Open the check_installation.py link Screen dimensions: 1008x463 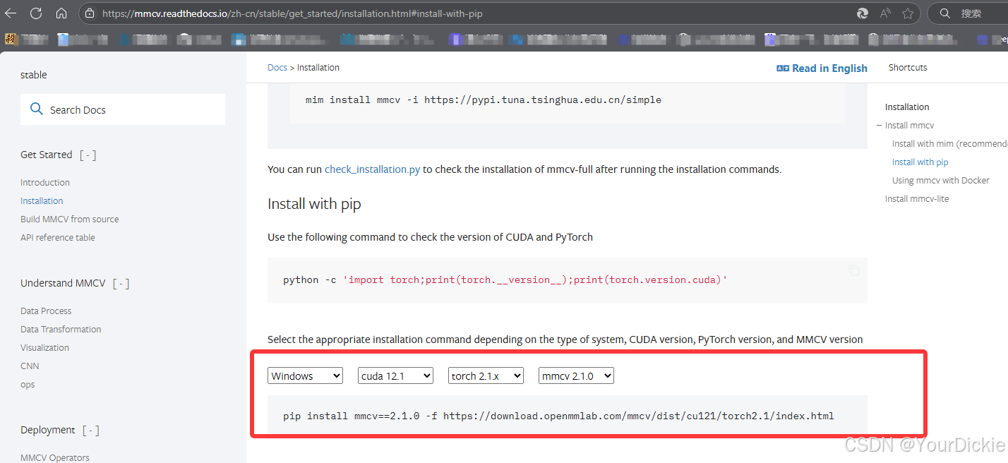pos(372,169)
